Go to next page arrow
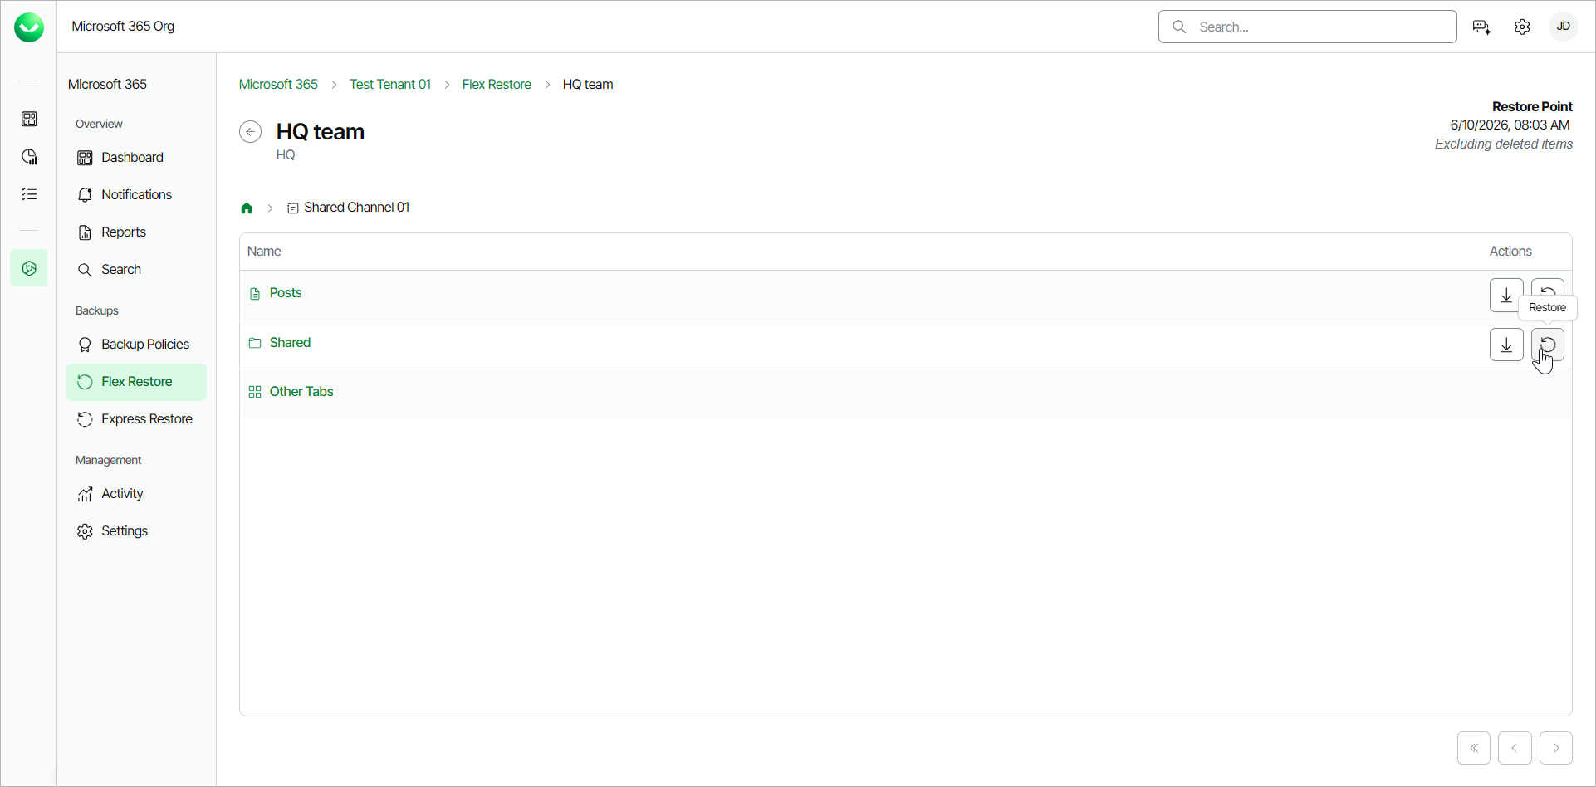The width and height of the screenshot is (1596, 787). click(1556, 748)
